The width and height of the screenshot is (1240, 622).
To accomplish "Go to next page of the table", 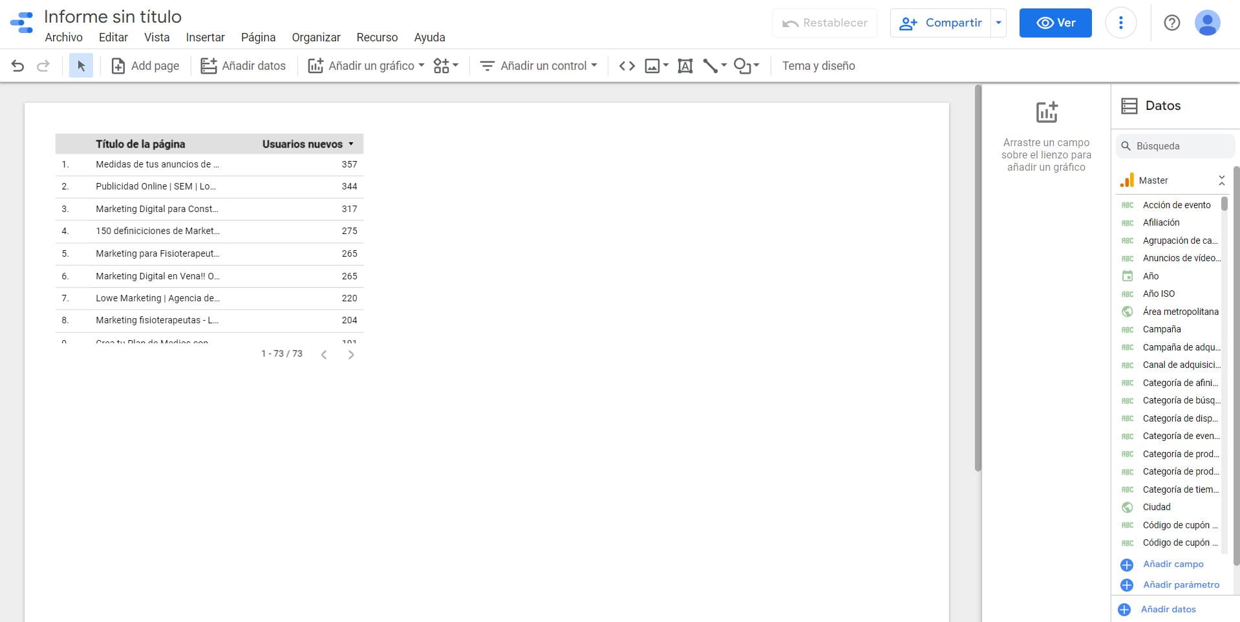I will click(x=351, y=354).
